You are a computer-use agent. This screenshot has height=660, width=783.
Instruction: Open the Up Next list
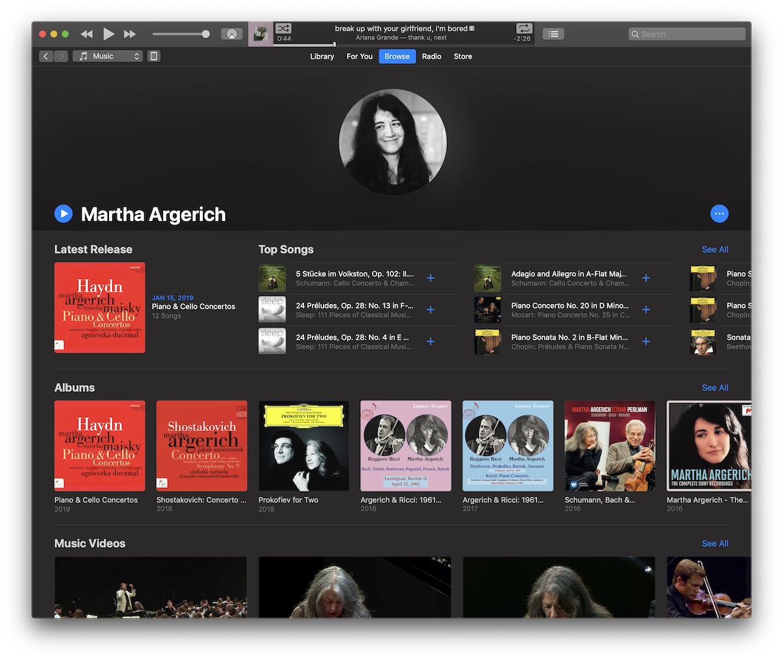553,34
